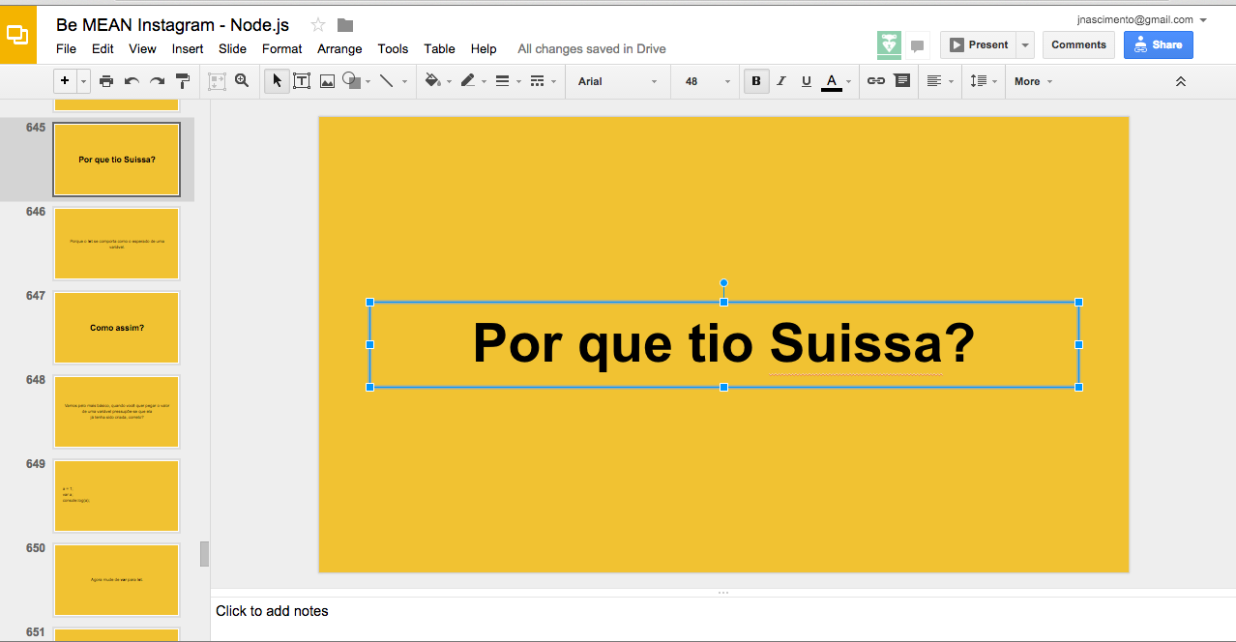
Task: Select slide 649 thumbnail
Action: (x=117, y=496)
